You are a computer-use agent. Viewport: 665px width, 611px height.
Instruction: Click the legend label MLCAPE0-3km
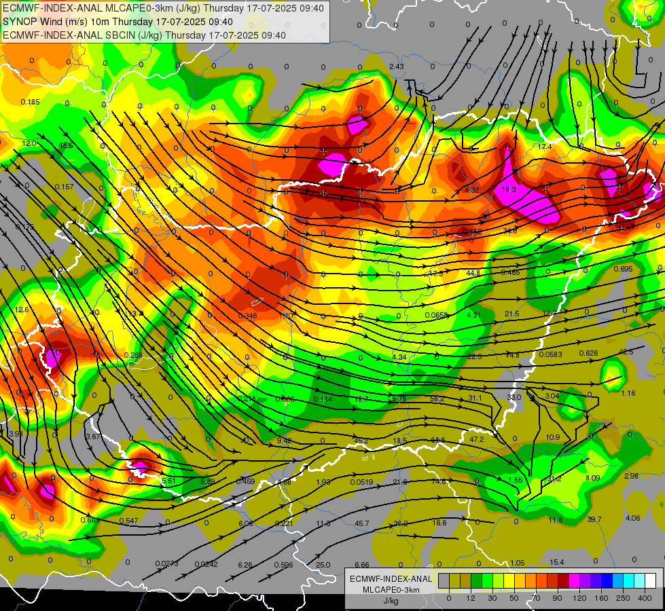(x=391, y=590)
